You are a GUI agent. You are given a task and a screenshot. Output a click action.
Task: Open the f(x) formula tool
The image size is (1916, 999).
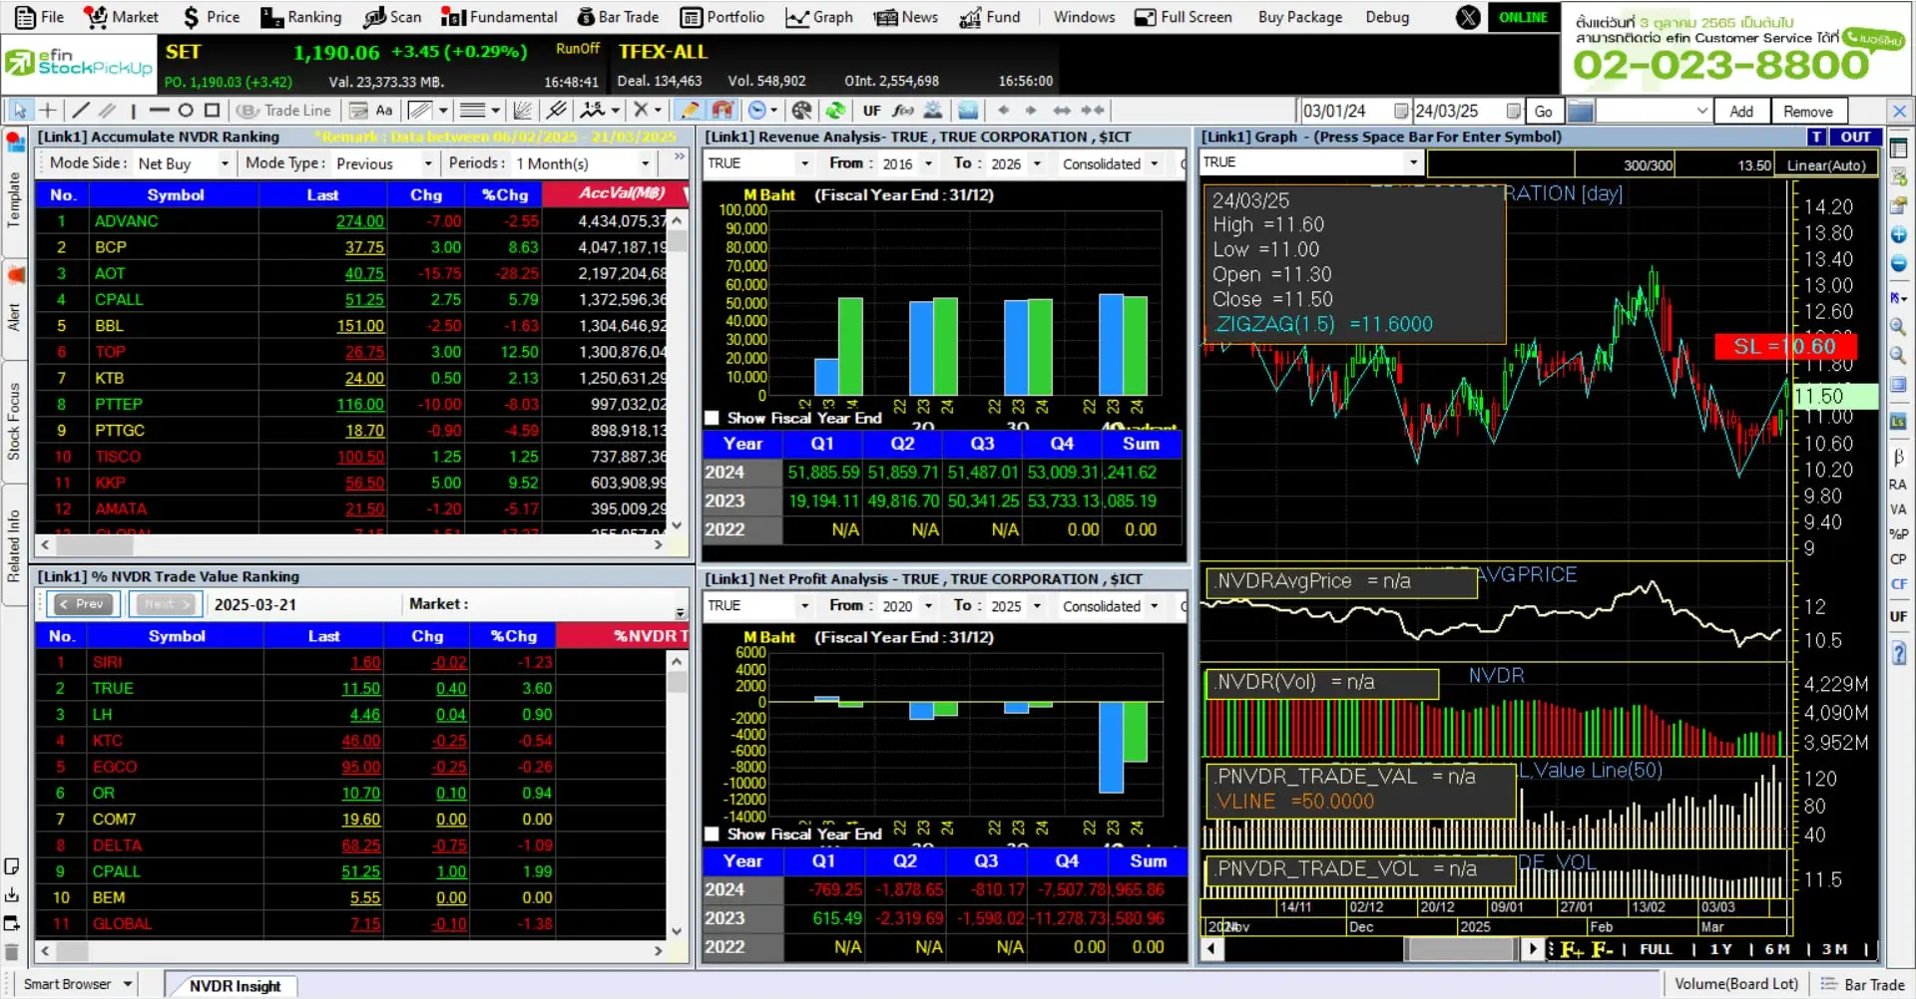pyautogui.click(x=903, y=111)
